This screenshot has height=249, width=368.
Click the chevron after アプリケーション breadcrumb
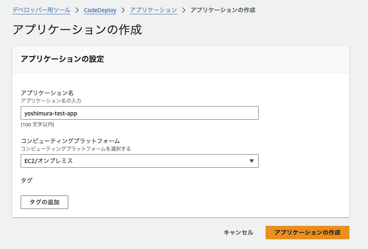(184, 11)
